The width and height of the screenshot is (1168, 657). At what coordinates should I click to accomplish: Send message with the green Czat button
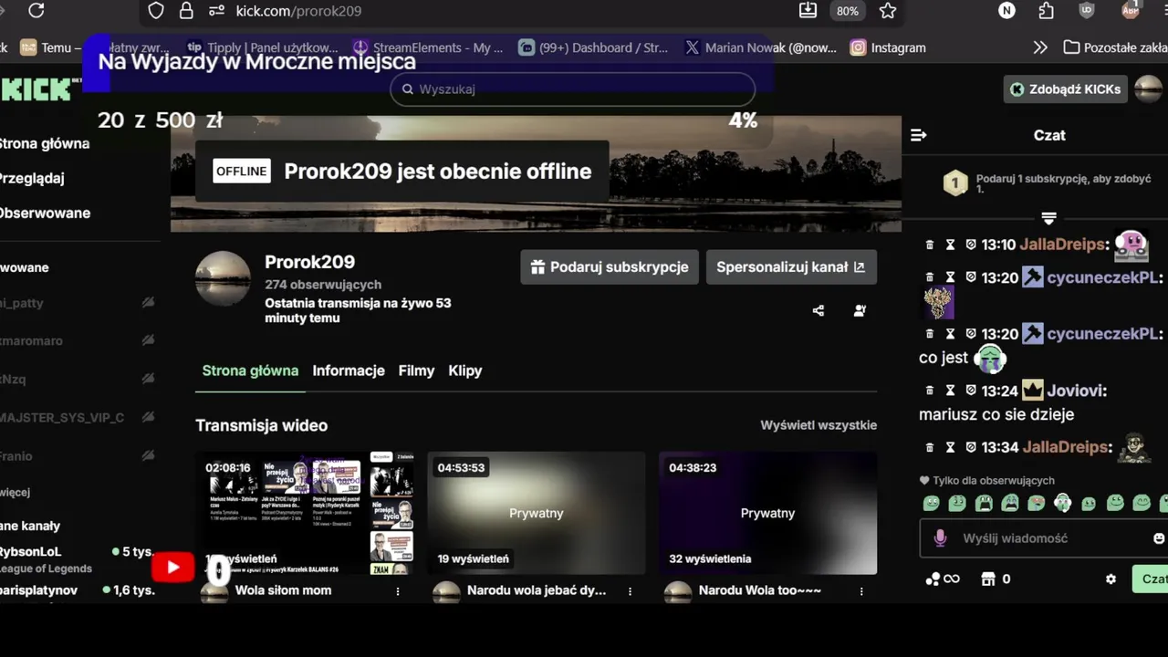click(1152, 579)
